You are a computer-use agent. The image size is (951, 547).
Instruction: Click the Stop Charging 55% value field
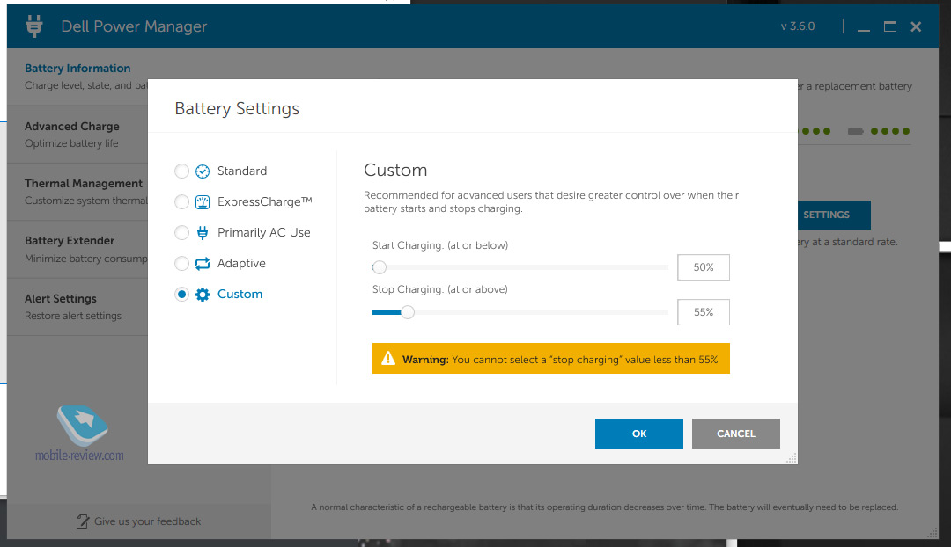pyautogui.click(x=704, y=312)
